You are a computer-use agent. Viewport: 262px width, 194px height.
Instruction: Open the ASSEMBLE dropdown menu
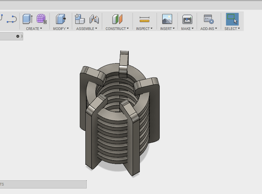(x=87, y=29)
